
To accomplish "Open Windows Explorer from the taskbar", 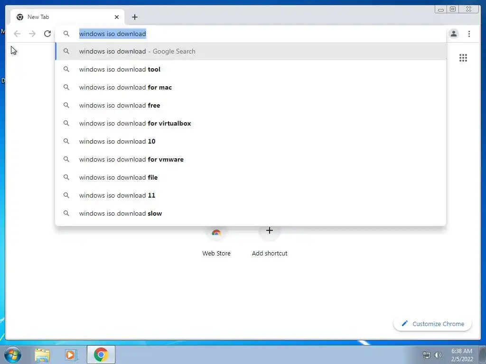I will (x=42, y=355).
